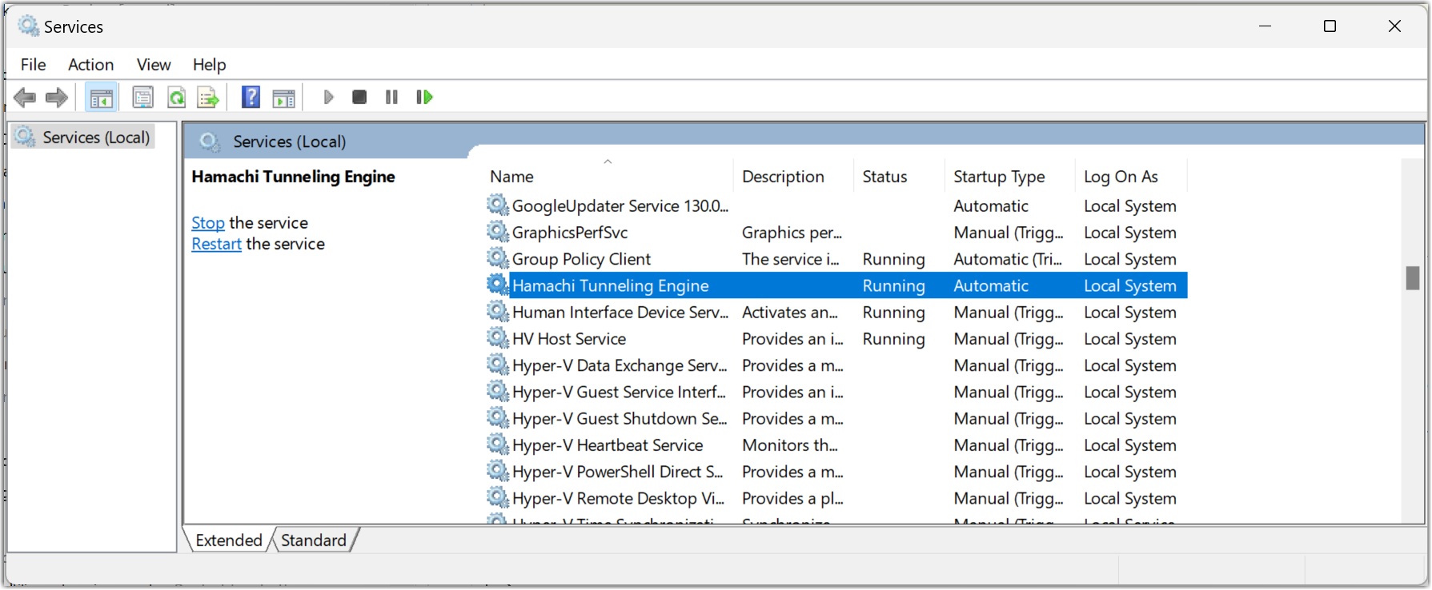Click the Restart the service link

[x=216, y=244]
